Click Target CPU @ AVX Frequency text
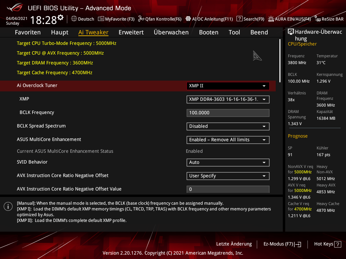Viewport: 346px width, 259px height. tap(60, 53)
